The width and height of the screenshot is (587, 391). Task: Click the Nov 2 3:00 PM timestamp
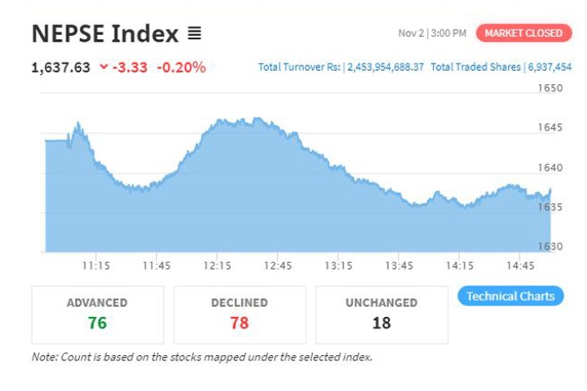(432, 33)
